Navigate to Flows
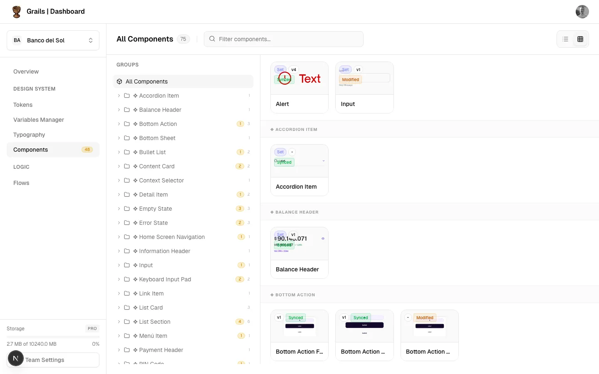 point(21,183)
